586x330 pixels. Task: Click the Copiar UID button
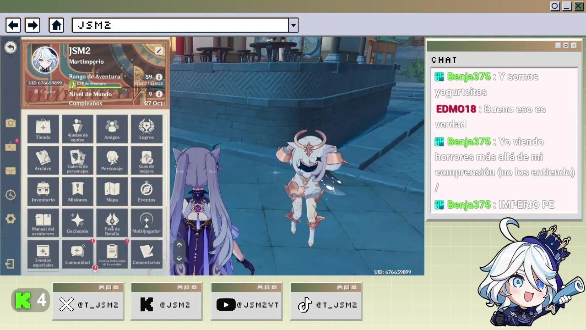[45, 92]
